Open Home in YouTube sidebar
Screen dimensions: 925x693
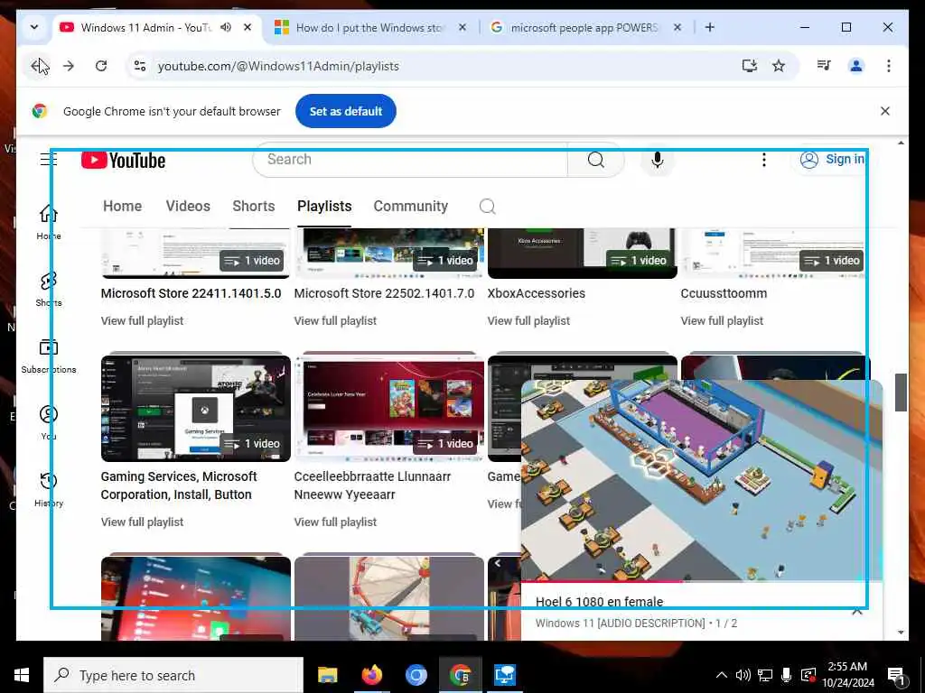click(x=49, y=222)
